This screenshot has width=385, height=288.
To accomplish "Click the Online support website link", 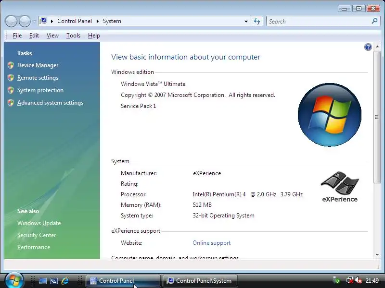I will 211,243.
